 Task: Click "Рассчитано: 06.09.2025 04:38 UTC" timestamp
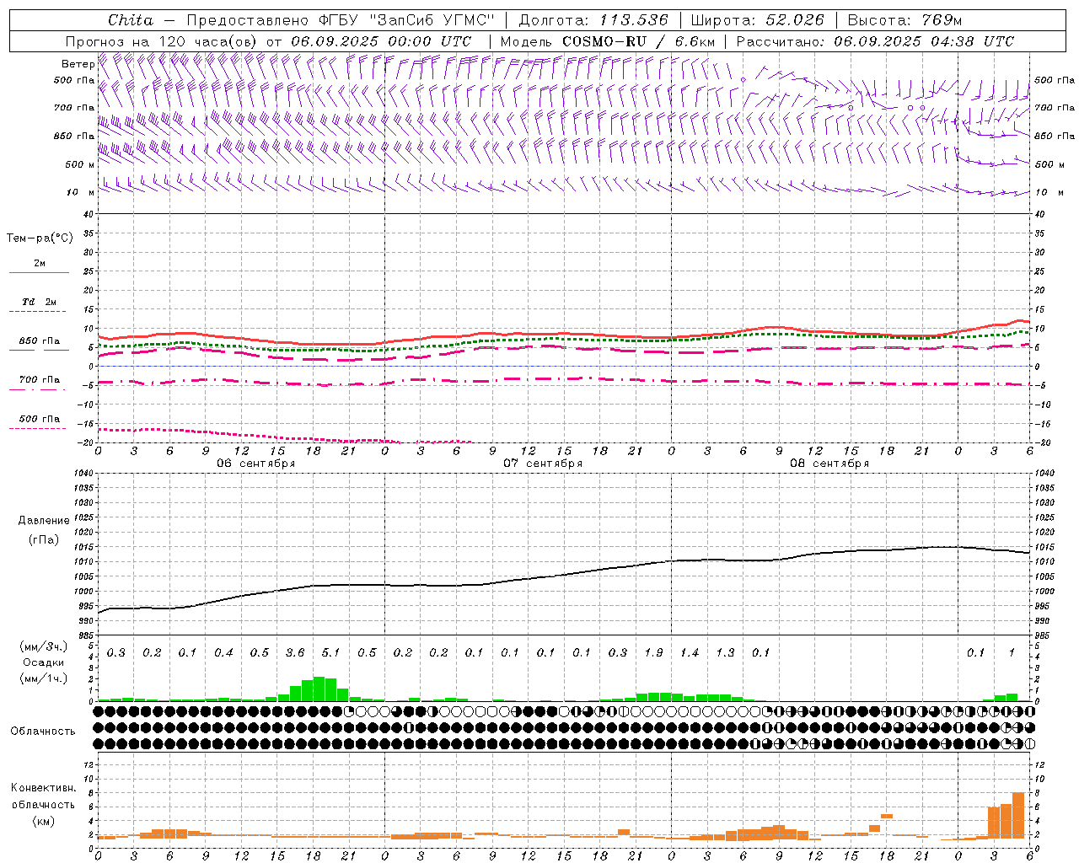(875, 41)
